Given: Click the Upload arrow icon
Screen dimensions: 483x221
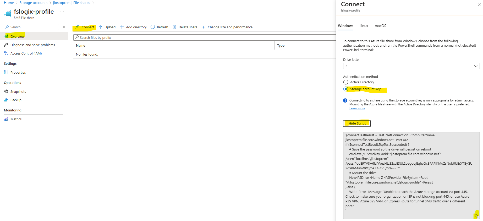Looking at the screenshot, I should 101,27.
